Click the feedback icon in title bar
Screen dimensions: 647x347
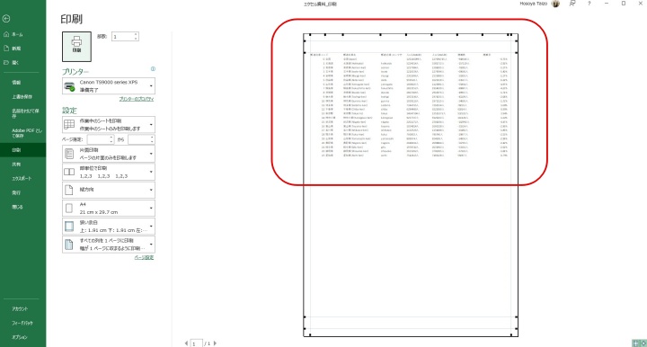click(x=572, y=4)
